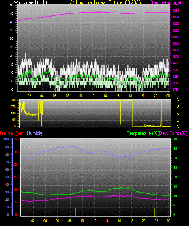Screen dimensions: 189x226
Task: Click hour label 14 under temperature chart
Action: [x=107, y=221]
